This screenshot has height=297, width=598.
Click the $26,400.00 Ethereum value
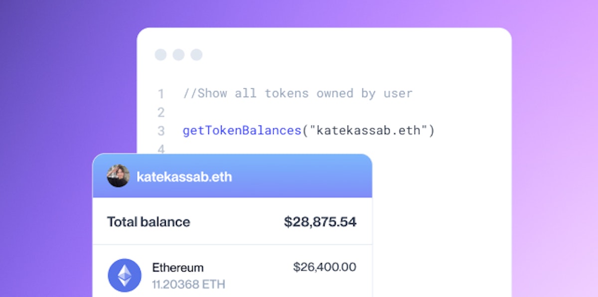324,267
